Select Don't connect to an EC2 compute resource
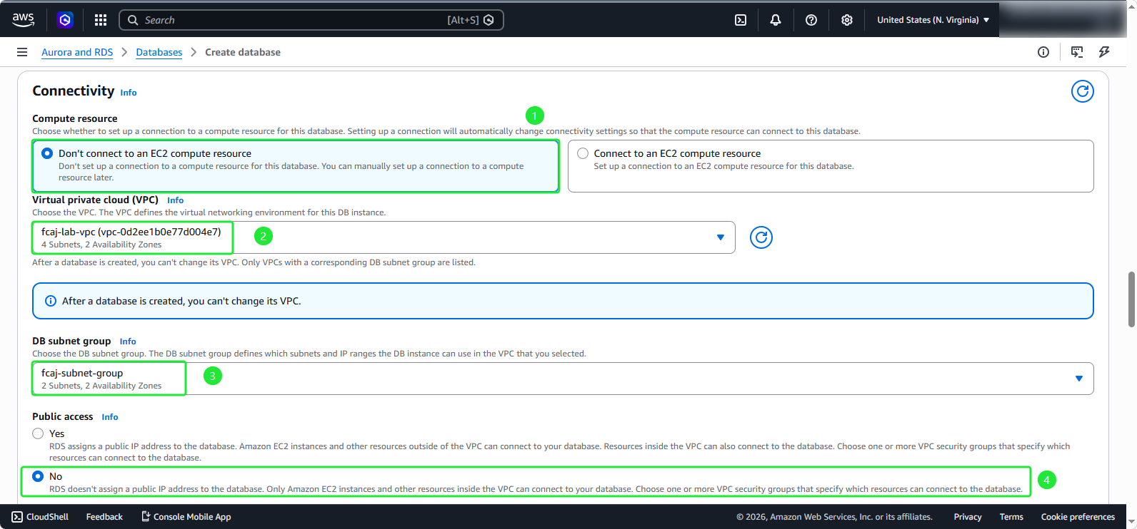1137x529 pixels. point(47,153)
